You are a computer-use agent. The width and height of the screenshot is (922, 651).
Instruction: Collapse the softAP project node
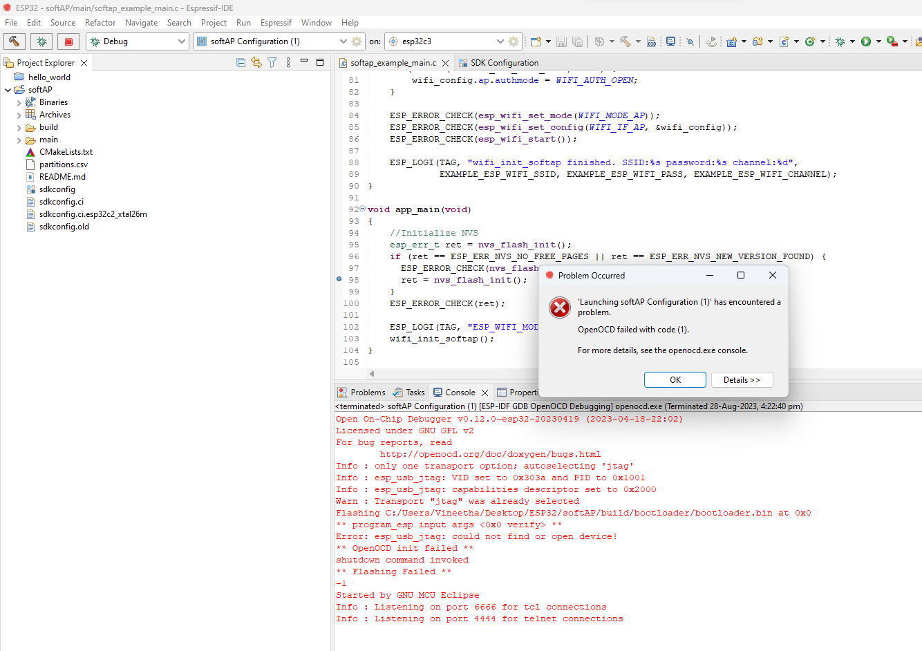[8, 90]
